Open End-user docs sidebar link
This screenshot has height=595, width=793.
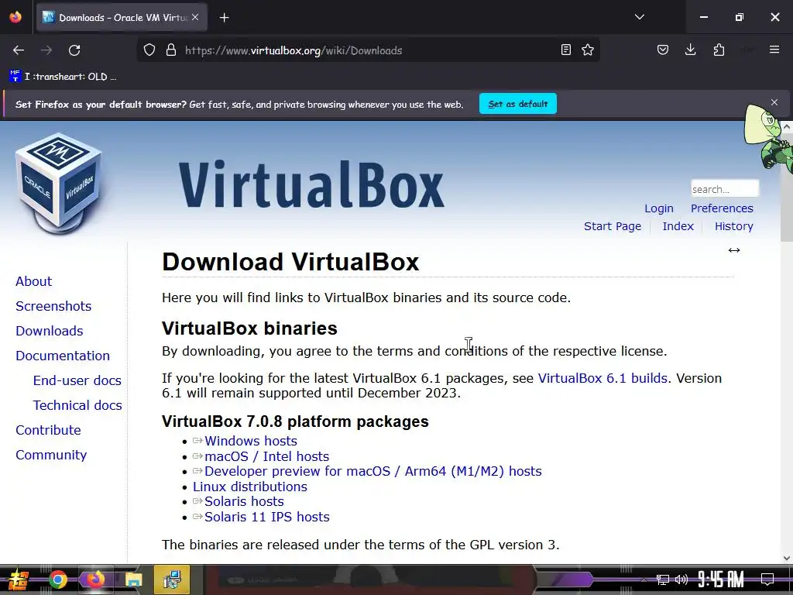tap(77, 380)
